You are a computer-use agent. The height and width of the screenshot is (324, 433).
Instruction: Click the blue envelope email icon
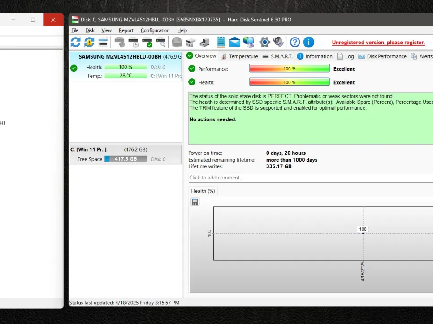[234, 42]
